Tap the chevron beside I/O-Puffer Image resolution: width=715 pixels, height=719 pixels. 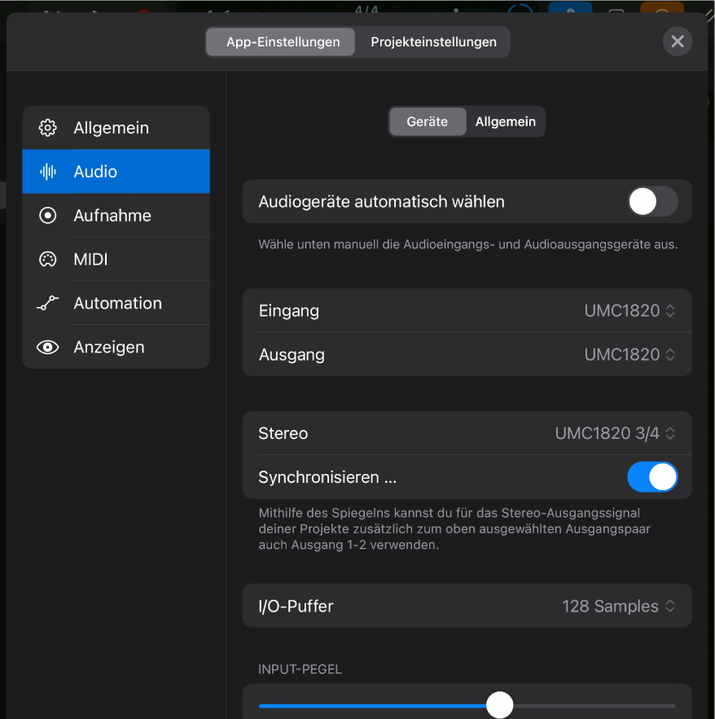(669, 606)
